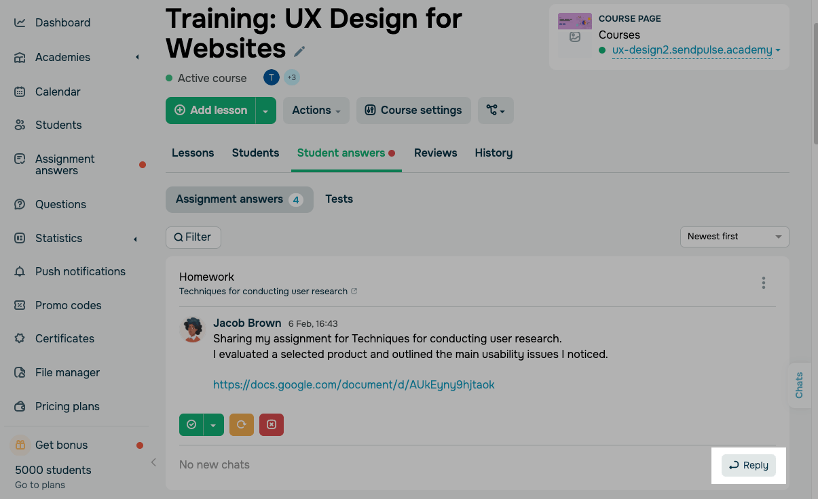Click Jacob Brown's avatar
818x499 pixels.
pyautogui.click(x=193, y=330)
